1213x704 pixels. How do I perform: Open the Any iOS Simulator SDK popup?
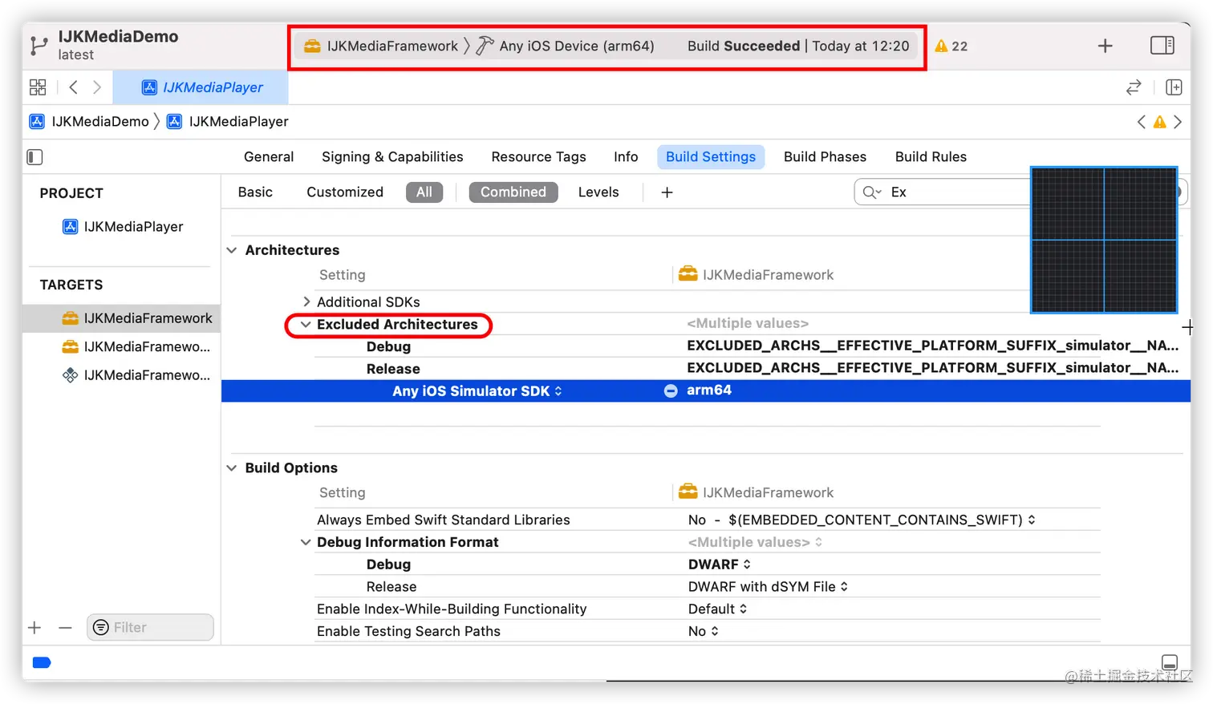(x=477, y=391)
